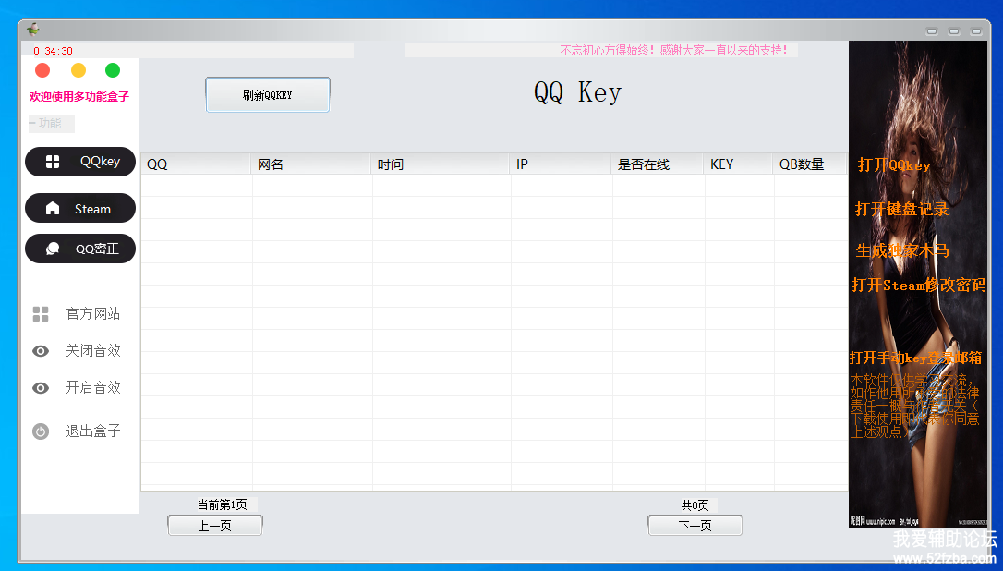Sort by the QQ column header
This screenshot has width=1003, height=571.
pos(196,164)
